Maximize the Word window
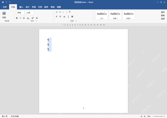 (x=161, y=2)
